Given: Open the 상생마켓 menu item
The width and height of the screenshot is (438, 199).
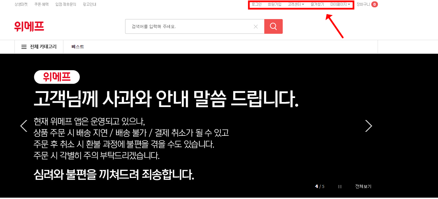Looking at the screenshot, I should click(21, 4).
